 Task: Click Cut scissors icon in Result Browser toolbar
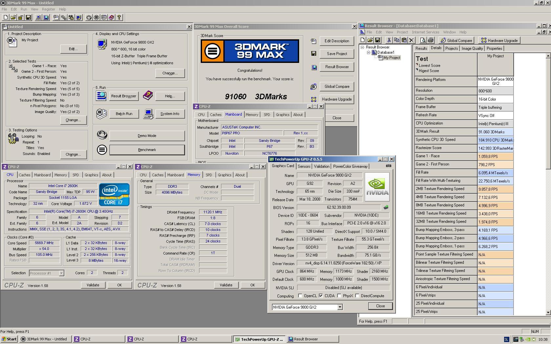(x=389, y=40)
